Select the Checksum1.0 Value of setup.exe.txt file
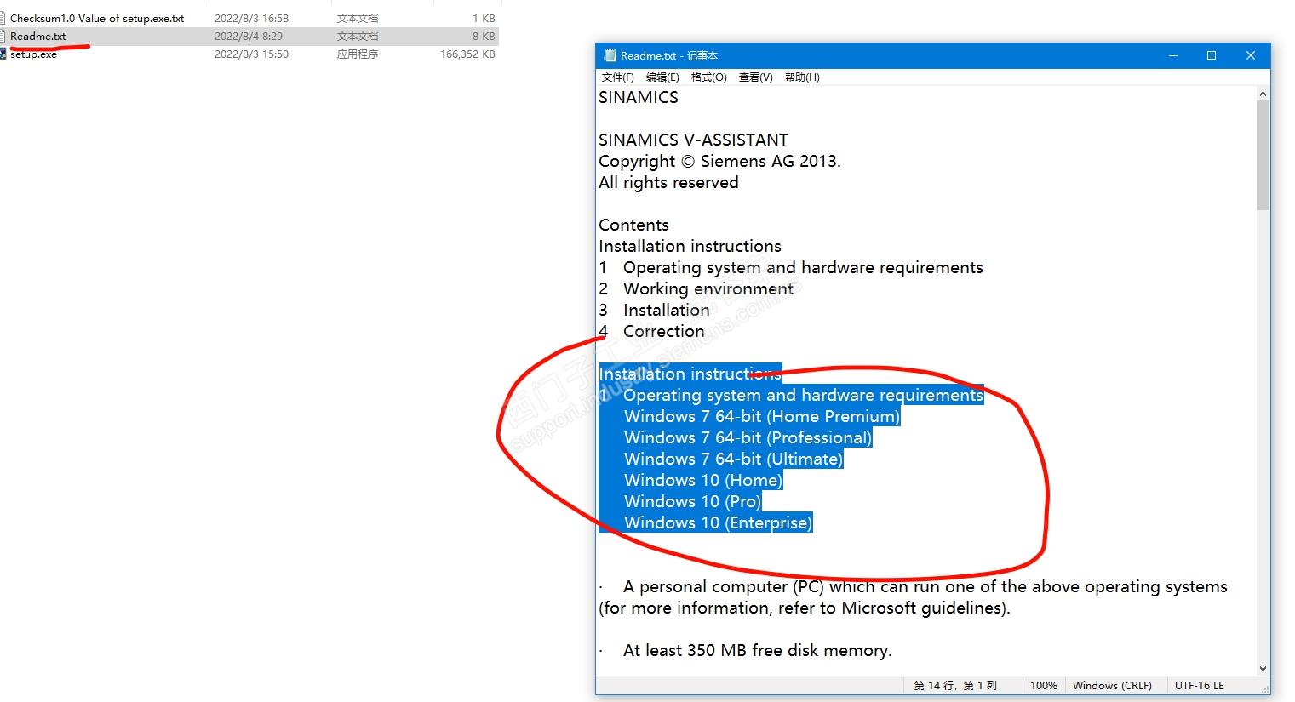Screen dimensions: 1295x702 pos(97,19)
